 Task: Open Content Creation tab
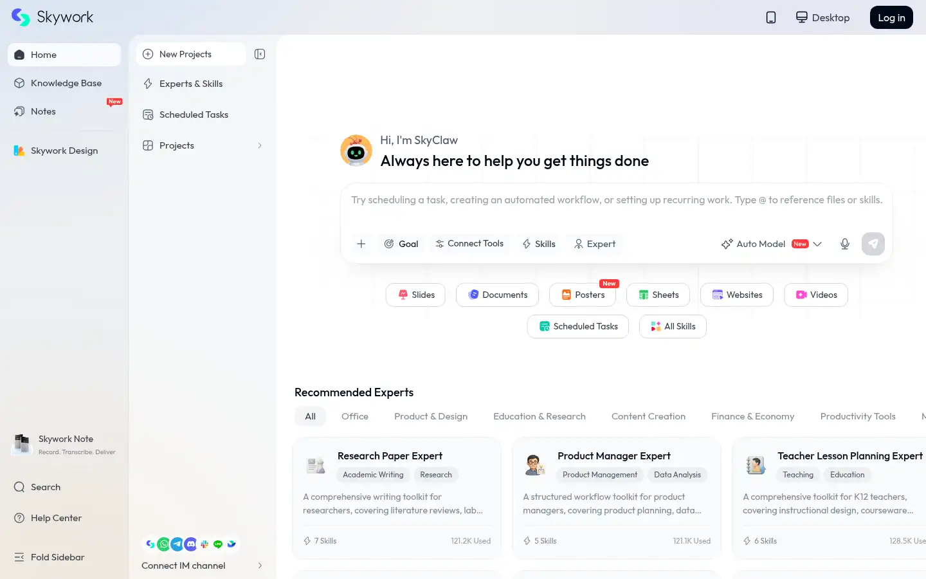tap(648, 416)
